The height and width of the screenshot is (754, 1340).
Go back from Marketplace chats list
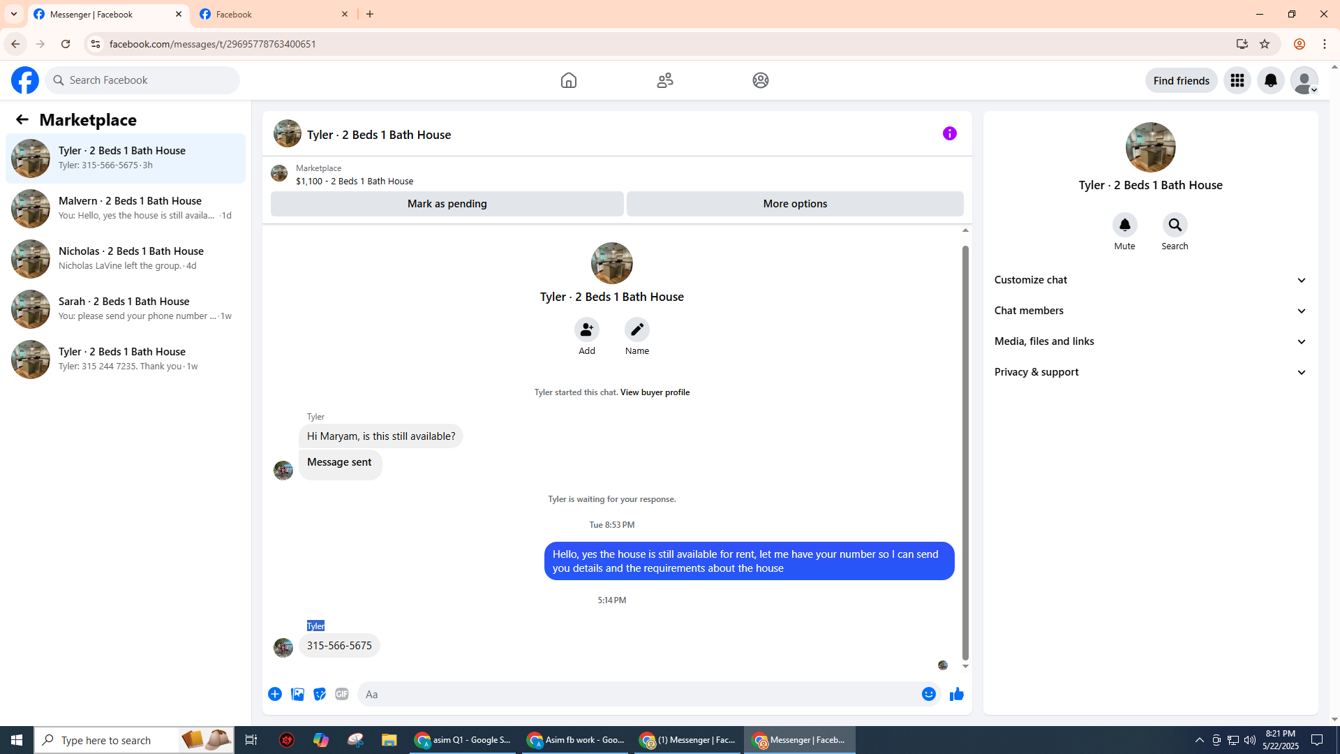tap(22, 119)
